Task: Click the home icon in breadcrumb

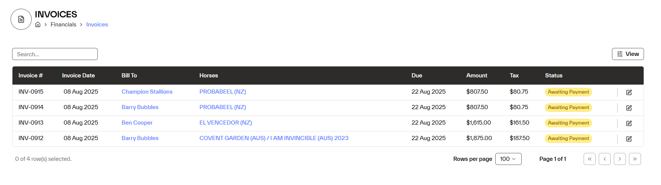Action: tap(38, 25)
